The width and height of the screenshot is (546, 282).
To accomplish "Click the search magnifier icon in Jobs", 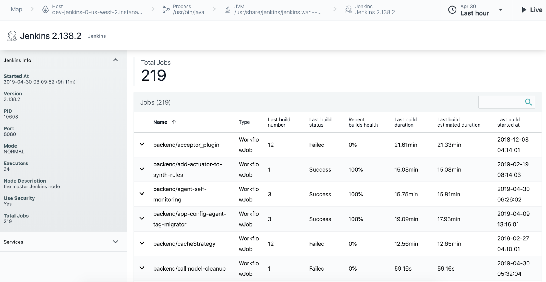I will [x=528, y=102].
